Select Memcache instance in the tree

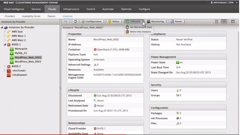point(21,49)
